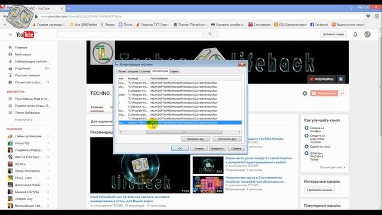
Task: Open the Слотомания bookmark
Action: [259, 24]
